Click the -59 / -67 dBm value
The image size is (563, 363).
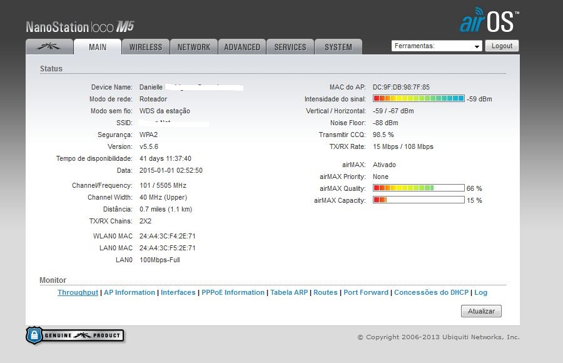[x=393, y=111]
